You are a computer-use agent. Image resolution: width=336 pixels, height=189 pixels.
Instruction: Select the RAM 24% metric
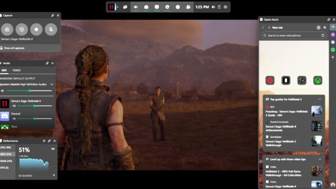(x=7, y=161)
